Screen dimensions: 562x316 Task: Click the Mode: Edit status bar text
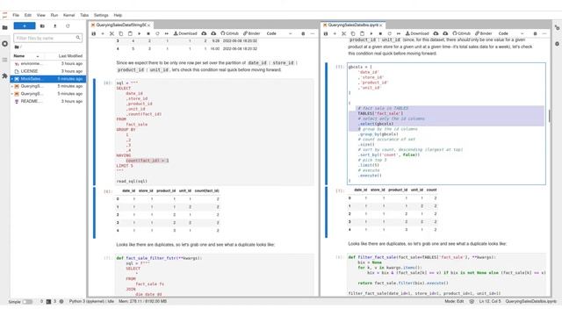(454, 301)
